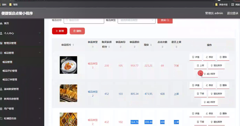This screenshot has width=240, height=126.
Task: Click 删除 for the 805.34 row
Action: (x=223, y=85)
